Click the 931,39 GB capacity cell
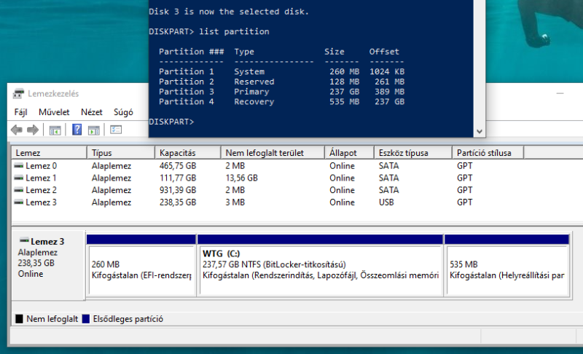583x354 pixels. tap(178, 190)
